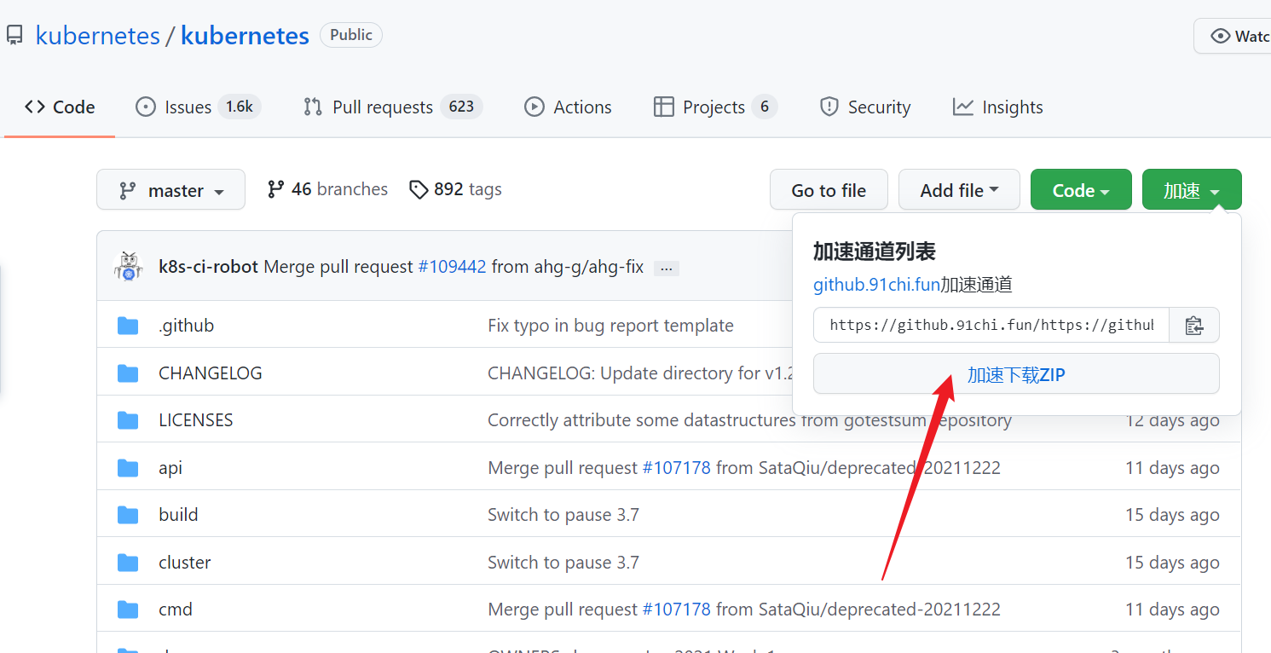Open pull request #109442 link in commit
Image resolution: width=1271 pixels, height=653 pixels.
click(452, 267)
